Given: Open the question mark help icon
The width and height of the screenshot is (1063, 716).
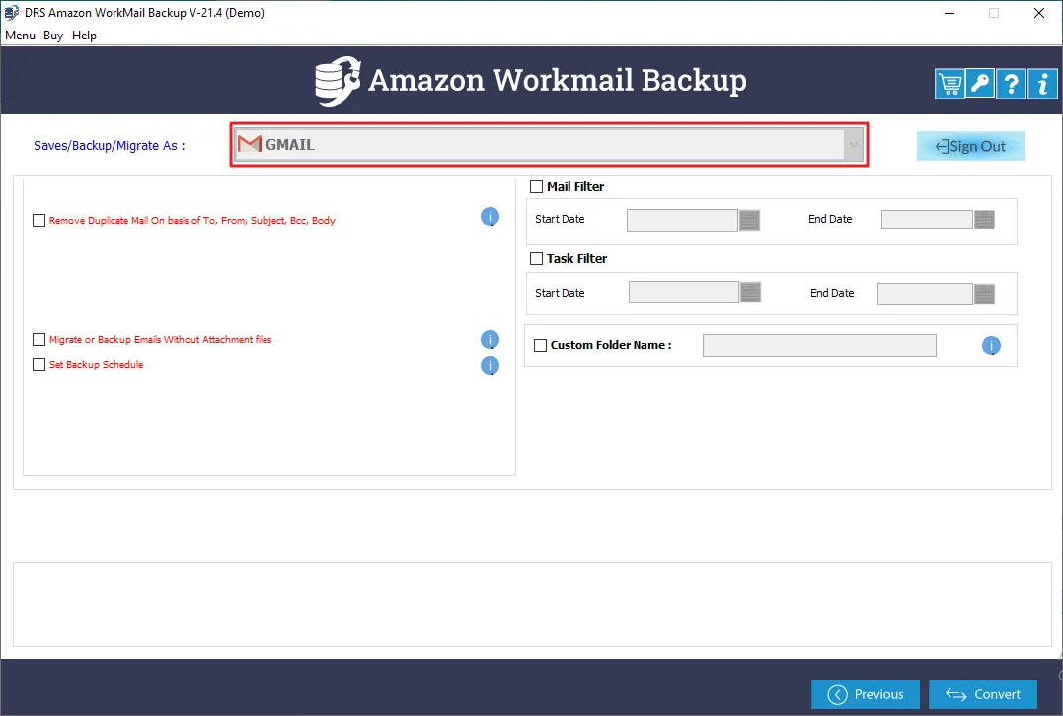Looking at the screenshot, I should 1011,84.
